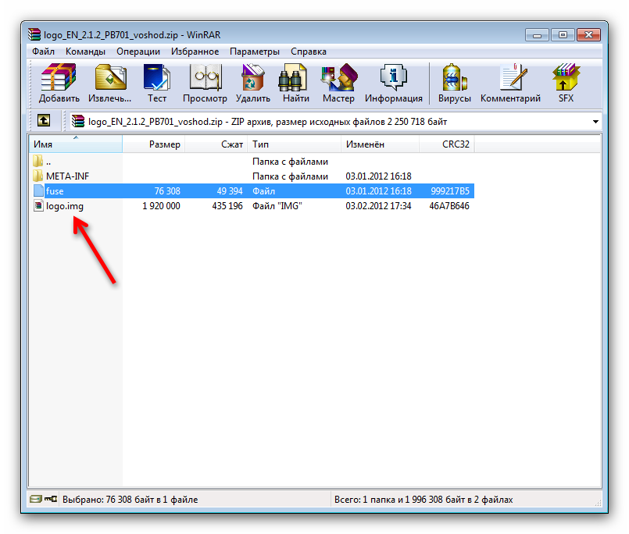Sort by the Размер column header

point(154,144)
